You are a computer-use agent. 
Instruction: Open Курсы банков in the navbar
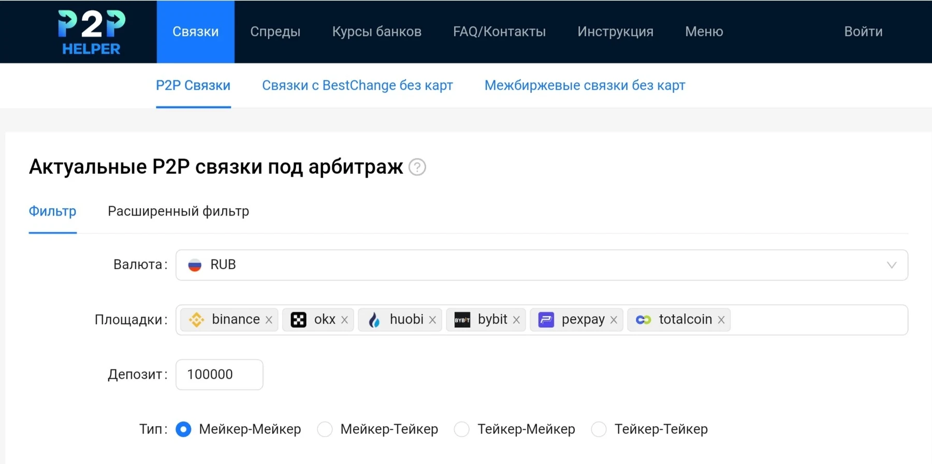tap(377, 32)
